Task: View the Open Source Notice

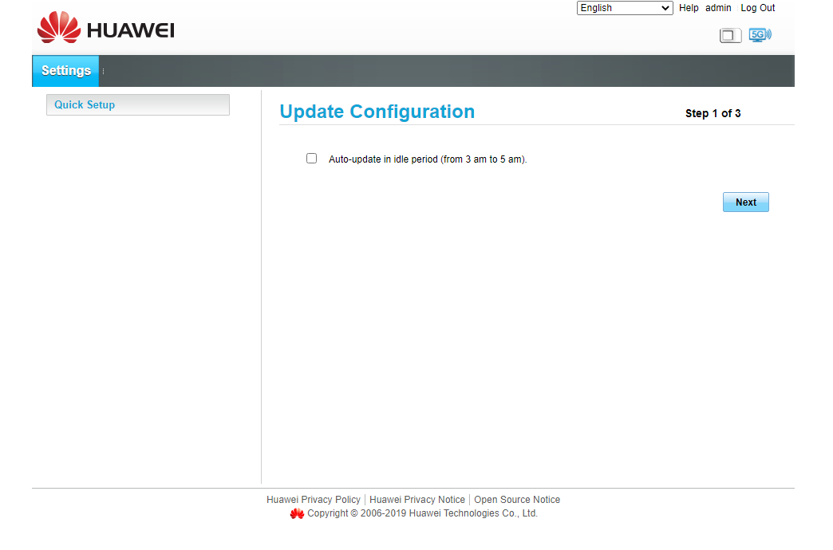Action: click(517, 500)
